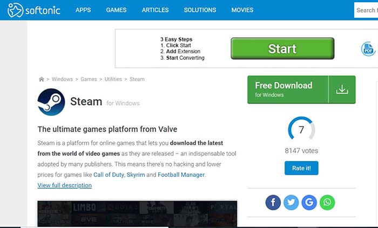The width and height of the screenshot is (378, 228).
Task: Click the Rate it! button
Action: tap(301, 168)
